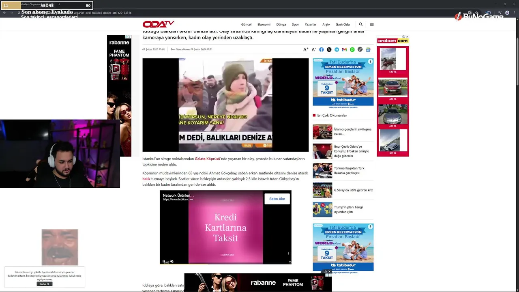Accept cookies with Kabul Et button

click(x=45, y=284)
